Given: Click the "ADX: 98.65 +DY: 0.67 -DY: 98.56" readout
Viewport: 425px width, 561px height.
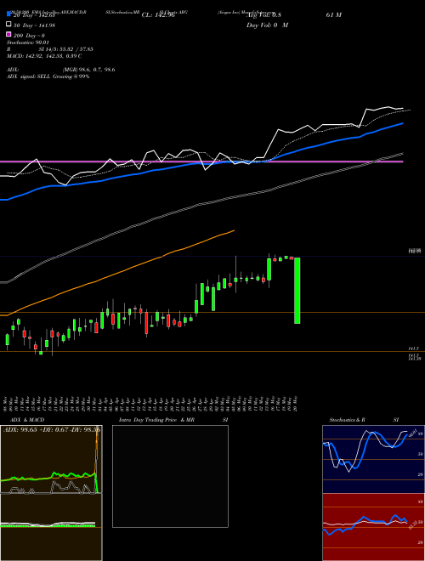Looking at the screenshot, I should 52,429.
